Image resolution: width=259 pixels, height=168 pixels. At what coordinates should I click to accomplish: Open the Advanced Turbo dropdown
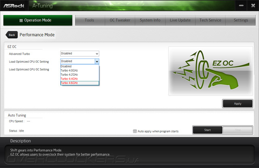[80, 53]
